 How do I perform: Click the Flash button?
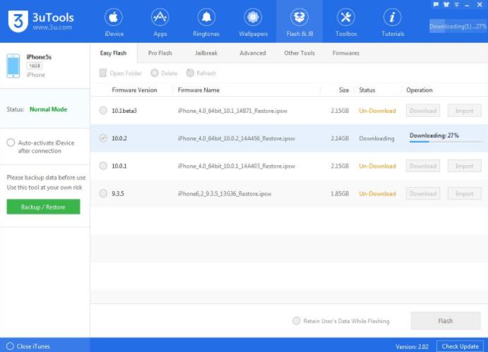[x=445, y=321]
